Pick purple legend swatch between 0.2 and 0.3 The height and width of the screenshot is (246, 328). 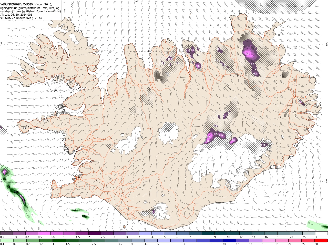[x=6, y=233]
